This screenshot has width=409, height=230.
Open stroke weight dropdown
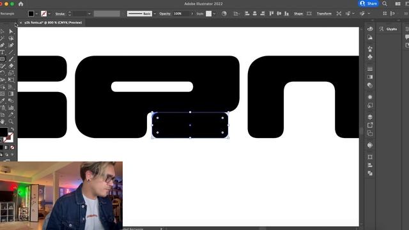pyautogui.click(x=89, y=13)
